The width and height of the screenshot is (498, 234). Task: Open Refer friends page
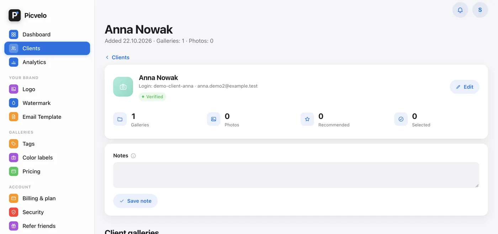pos(47,226)
